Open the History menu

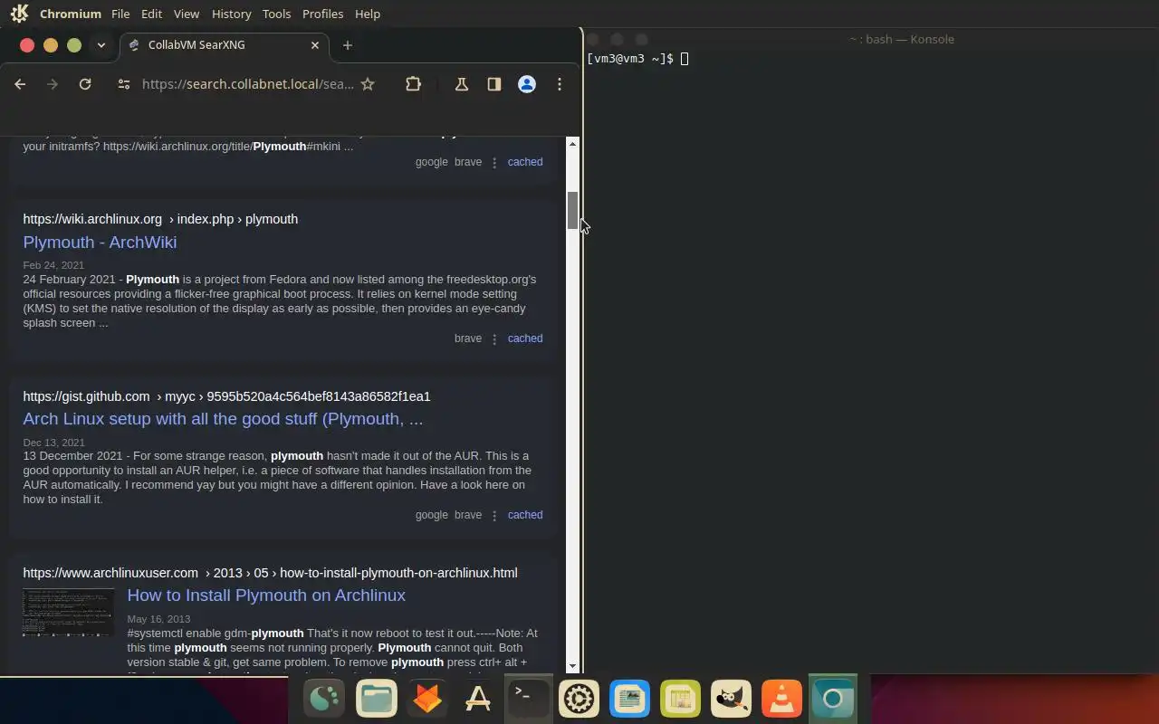point(231,14)
